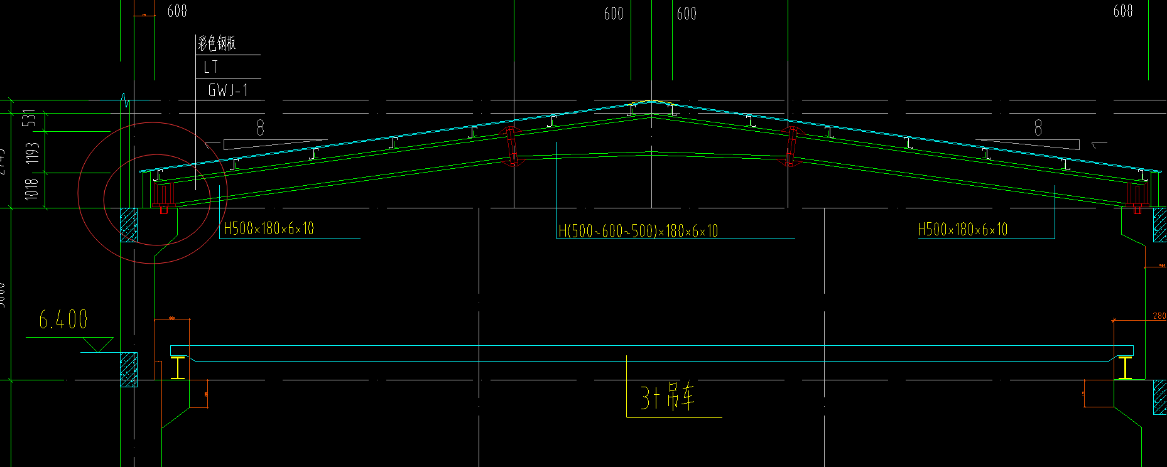Select the hatched wall block beside 6.400 elevation
Image resolution: width=1167 pixels, height=467 pixels.
pos(129,370)
